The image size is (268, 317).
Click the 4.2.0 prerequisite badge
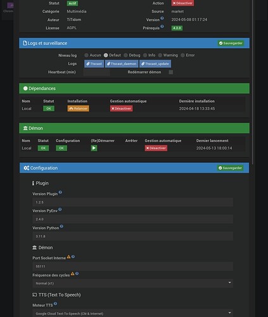click(x=177, y=28)
